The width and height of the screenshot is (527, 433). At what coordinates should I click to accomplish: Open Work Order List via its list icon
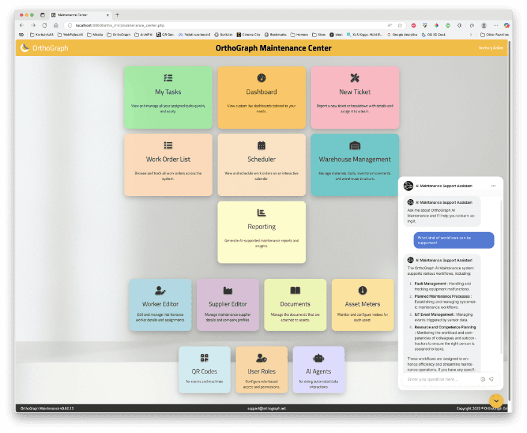point(168,146)
